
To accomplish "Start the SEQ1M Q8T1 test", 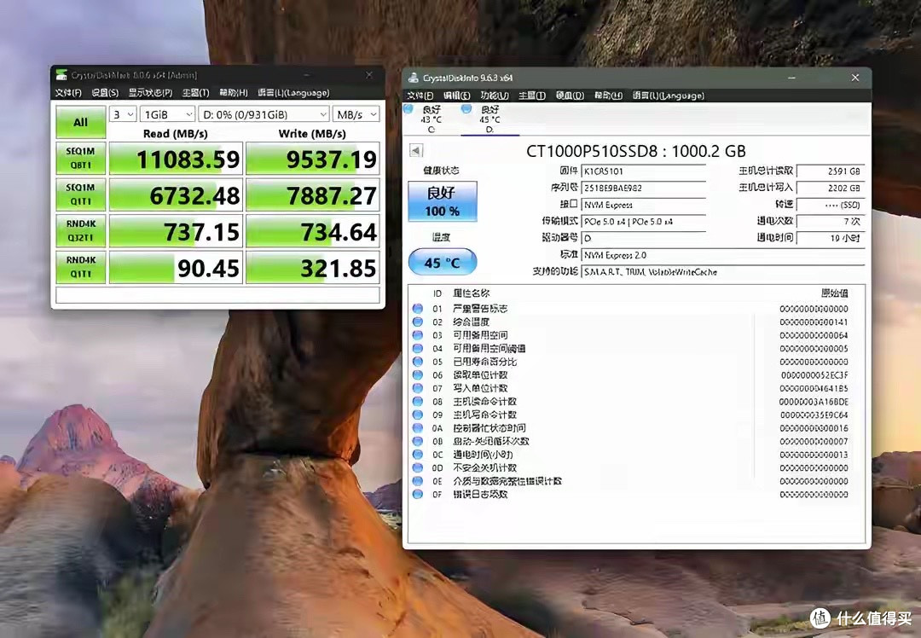I will click(x=81, y=158).
